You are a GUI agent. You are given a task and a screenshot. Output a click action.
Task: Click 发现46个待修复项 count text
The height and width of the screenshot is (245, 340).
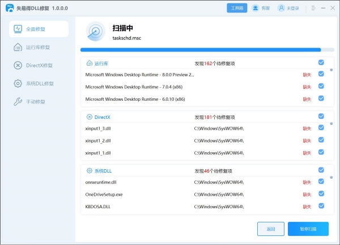214,171
